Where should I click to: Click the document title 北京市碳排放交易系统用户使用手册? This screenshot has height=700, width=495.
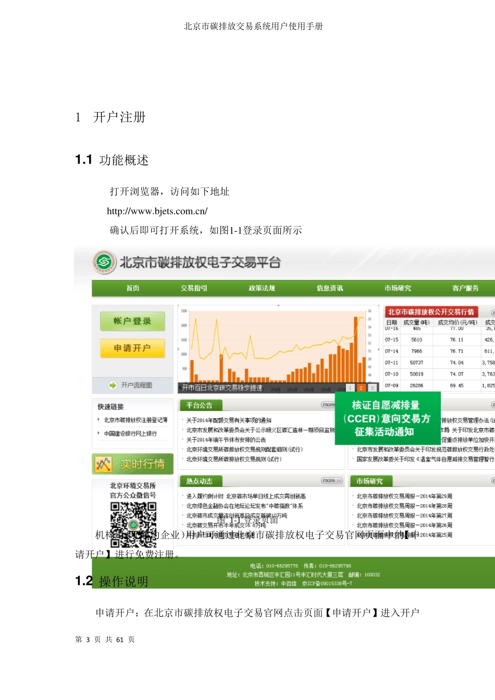(253, 26)
